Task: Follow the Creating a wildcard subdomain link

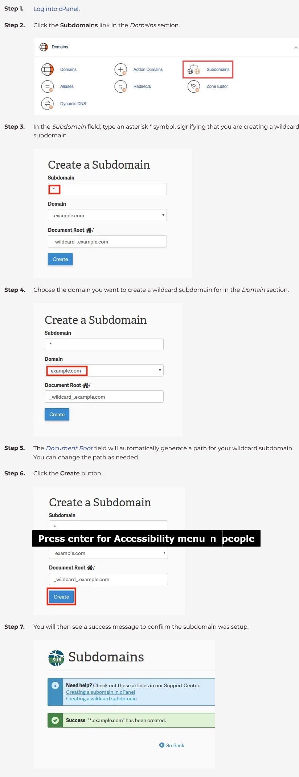Action: pos(101,699)
